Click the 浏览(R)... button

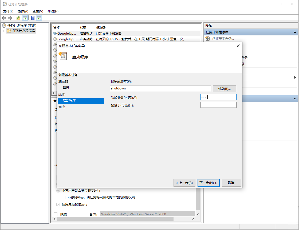224,89
